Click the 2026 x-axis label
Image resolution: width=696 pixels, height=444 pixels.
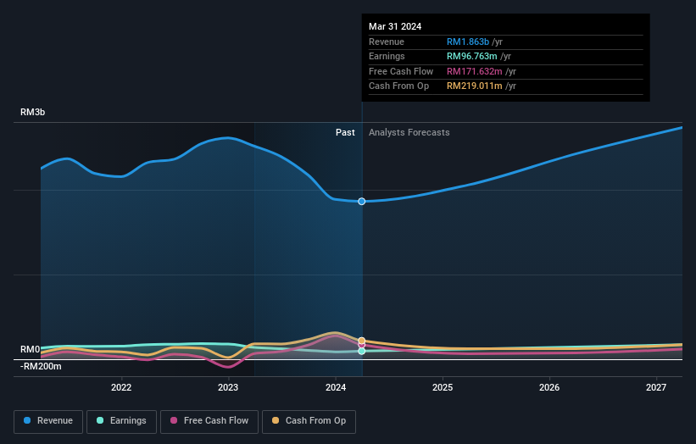coord(549,388)
